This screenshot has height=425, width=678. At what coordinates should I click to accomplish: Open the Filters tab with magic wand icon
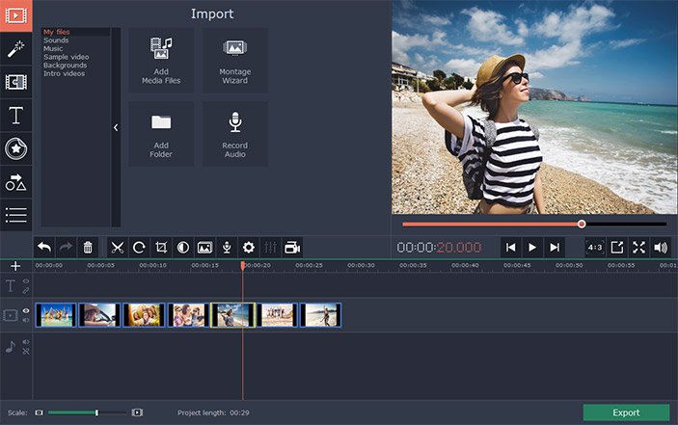[15, 48]
